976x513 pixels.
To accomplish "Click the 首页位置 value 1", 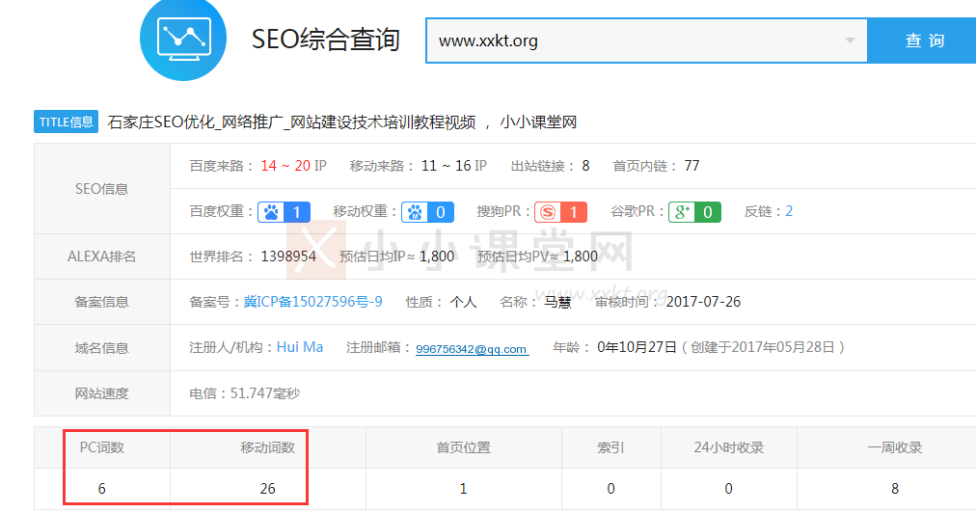I will tap(463, 489).
